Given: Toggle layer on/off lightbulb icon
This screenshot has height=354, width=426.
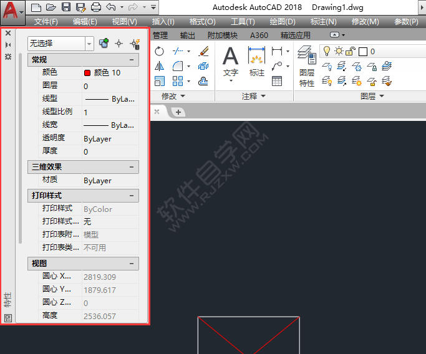Looking at the screenshot, I should tap(327, 51).
